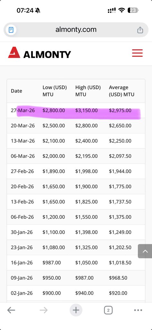The width and height of the screenshot is (152, 330).
Task: Select the 06-Feb-26 date cell
Action: click(x=22, y=217)
